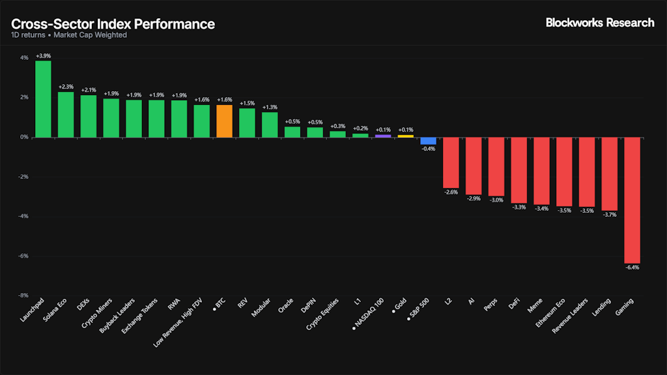Click the Lending bar

(609, 173)
